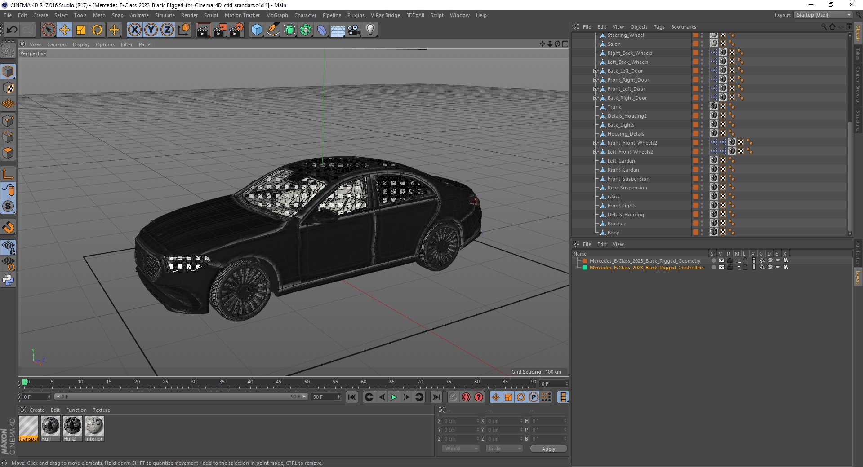Viewport: 863px width, 467px height.
Task: Open the Simulate menu
Action: point(165,15)
